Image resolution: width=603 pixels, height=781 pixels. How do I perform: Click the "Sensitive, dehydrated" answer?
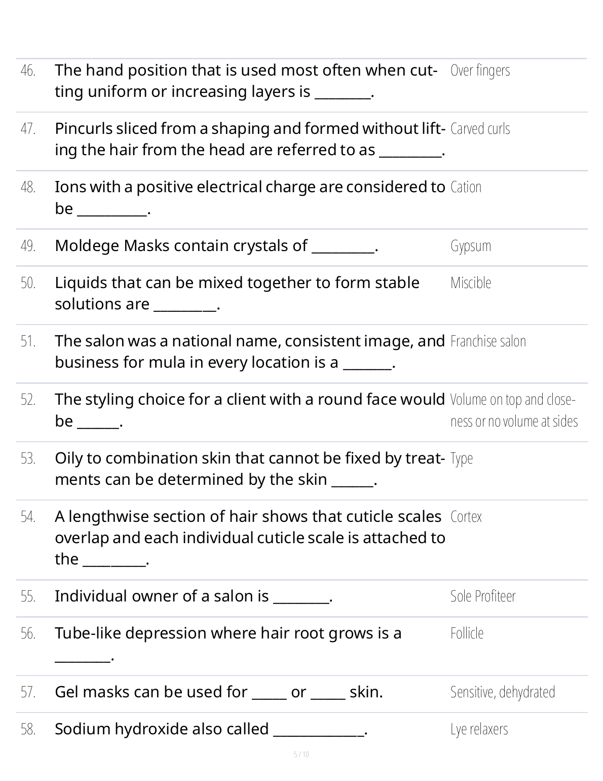[x=503, y=692]
